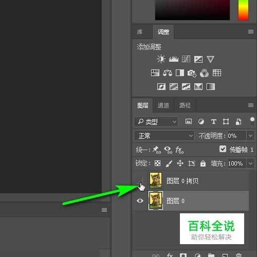The image size is (257, 257).
Task: Add a Color Lookup adjustment (table grid icon)
Action: [x=217, y=73]
